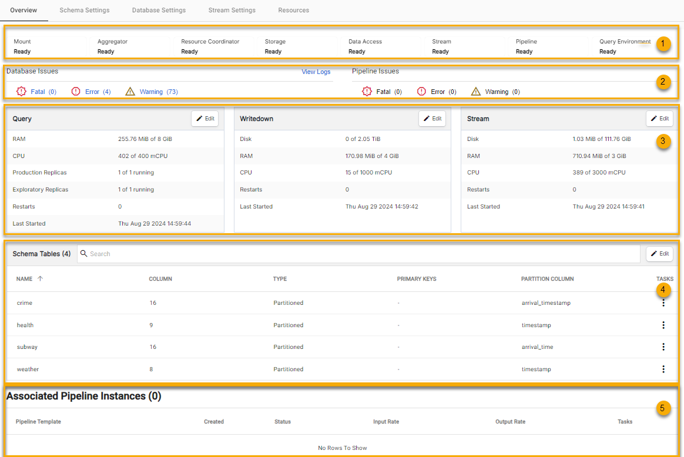Click the Warning icon under Pipeline Issues

pyautogui.click(x=476, y=91)
